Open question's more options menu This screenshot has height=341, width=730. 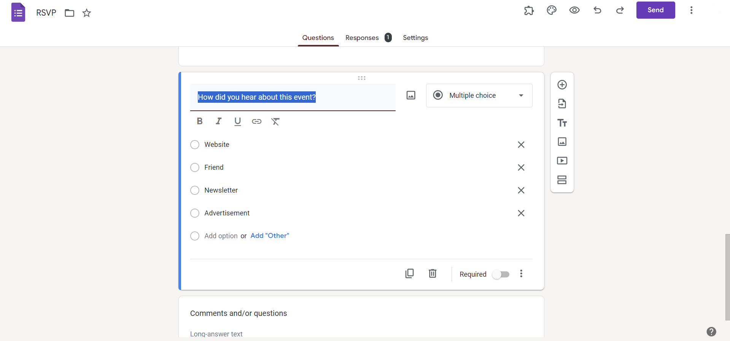(x=521, y=274)
